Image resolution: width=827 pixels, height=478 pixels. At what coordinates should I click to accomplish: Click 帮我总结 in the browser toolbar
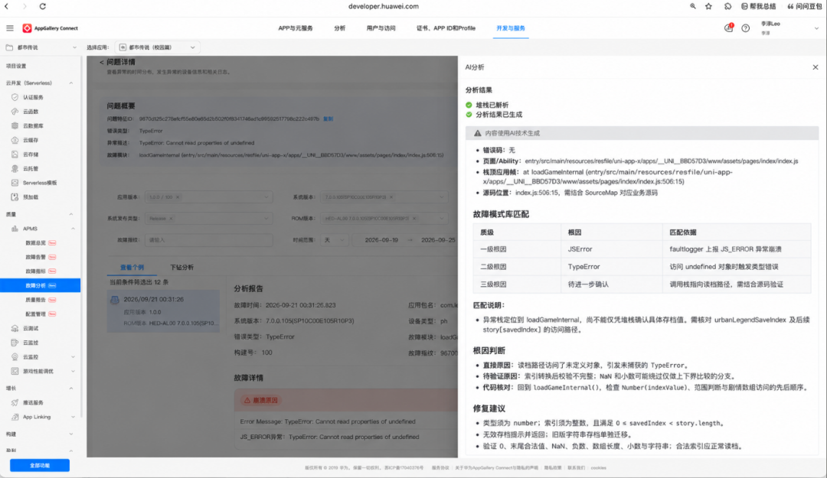tap(759, 6)
